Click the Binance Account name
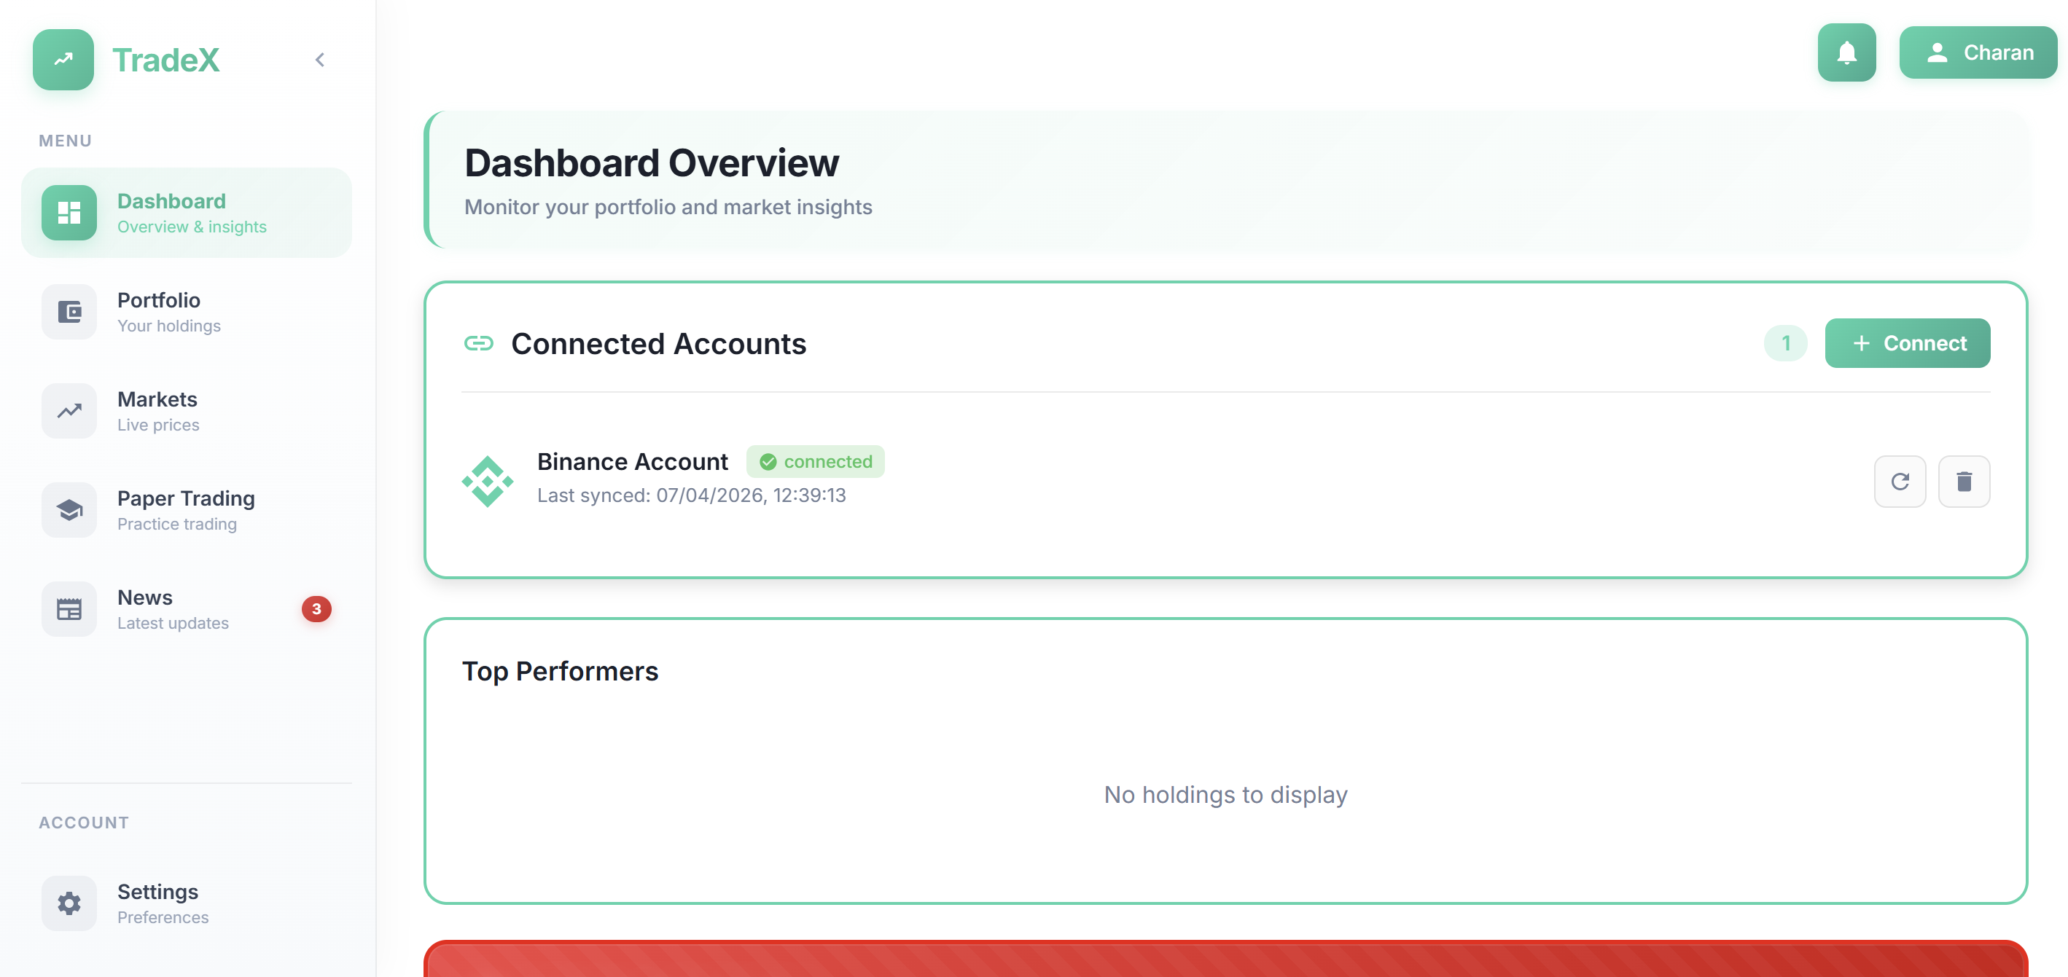 pos(632,461)
